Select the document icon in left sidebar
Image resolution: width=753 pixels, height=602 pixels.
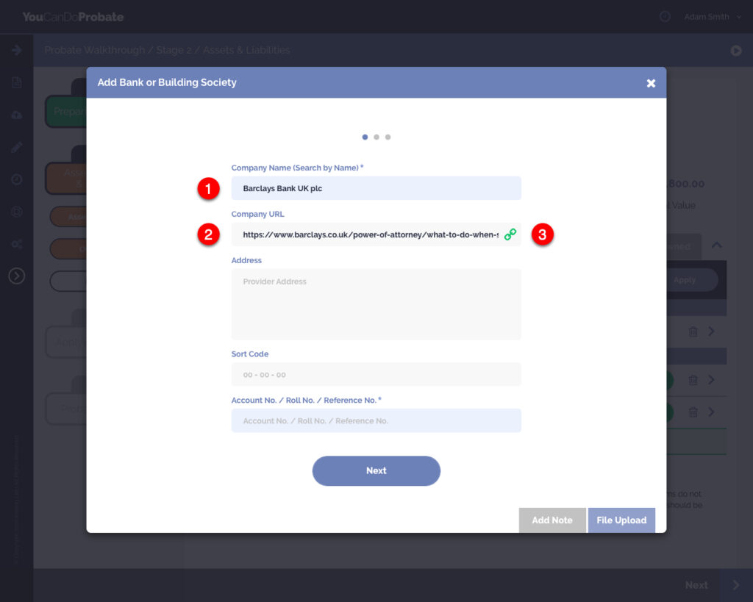pyautogui.click(x=17, y=82)
